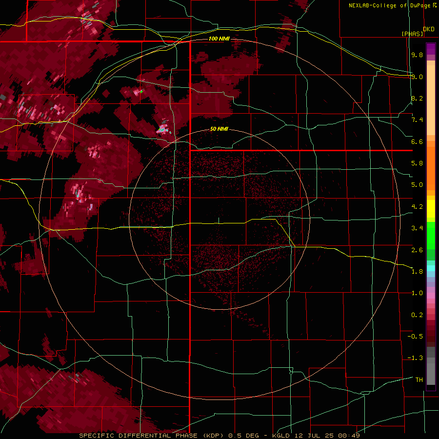Pick the cyan segment of the color bar
439x439 pixels.
coord(431,268)
